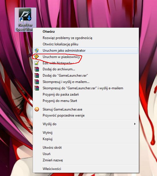Select Edit with Notepad++ entry

86,63
